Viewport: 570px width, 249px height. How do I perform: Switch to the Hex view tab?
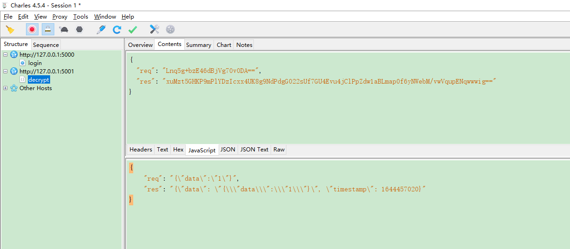click(x=178, y=150)
